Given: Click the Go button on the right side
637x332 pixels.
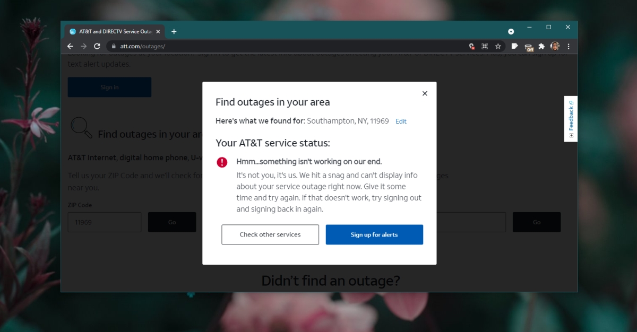Looking at the screenshot, I should (537, 222).
